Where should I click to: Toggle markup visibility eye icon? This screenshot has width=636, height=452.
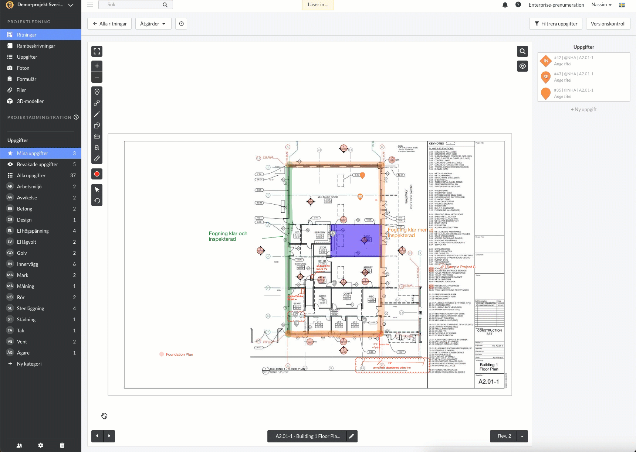point(522,66)
